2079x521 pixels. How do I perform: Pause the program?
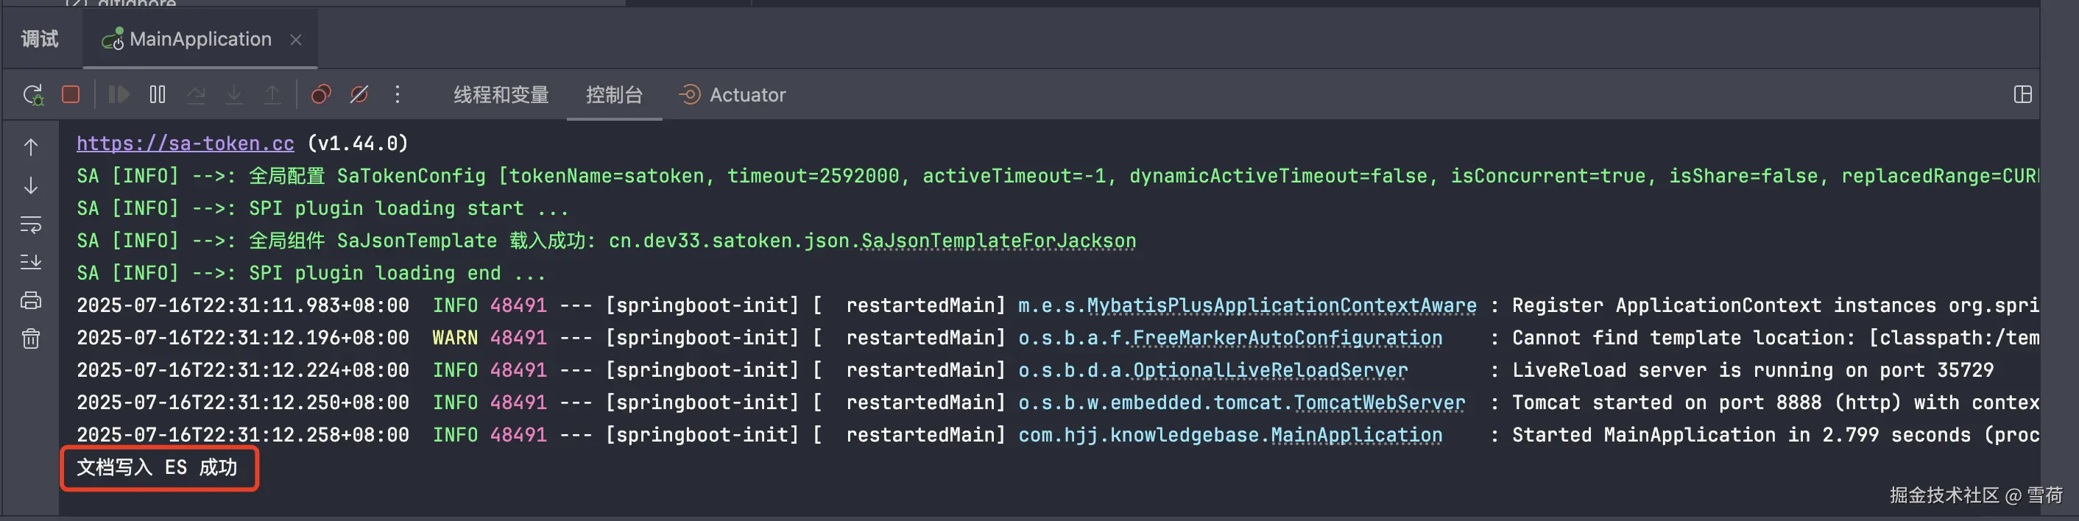click(158, 95)
